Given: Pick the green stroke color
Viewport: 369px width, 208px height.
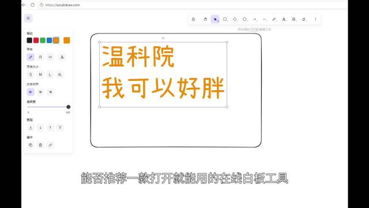Looking at the screenshot, I should point(43,40).
